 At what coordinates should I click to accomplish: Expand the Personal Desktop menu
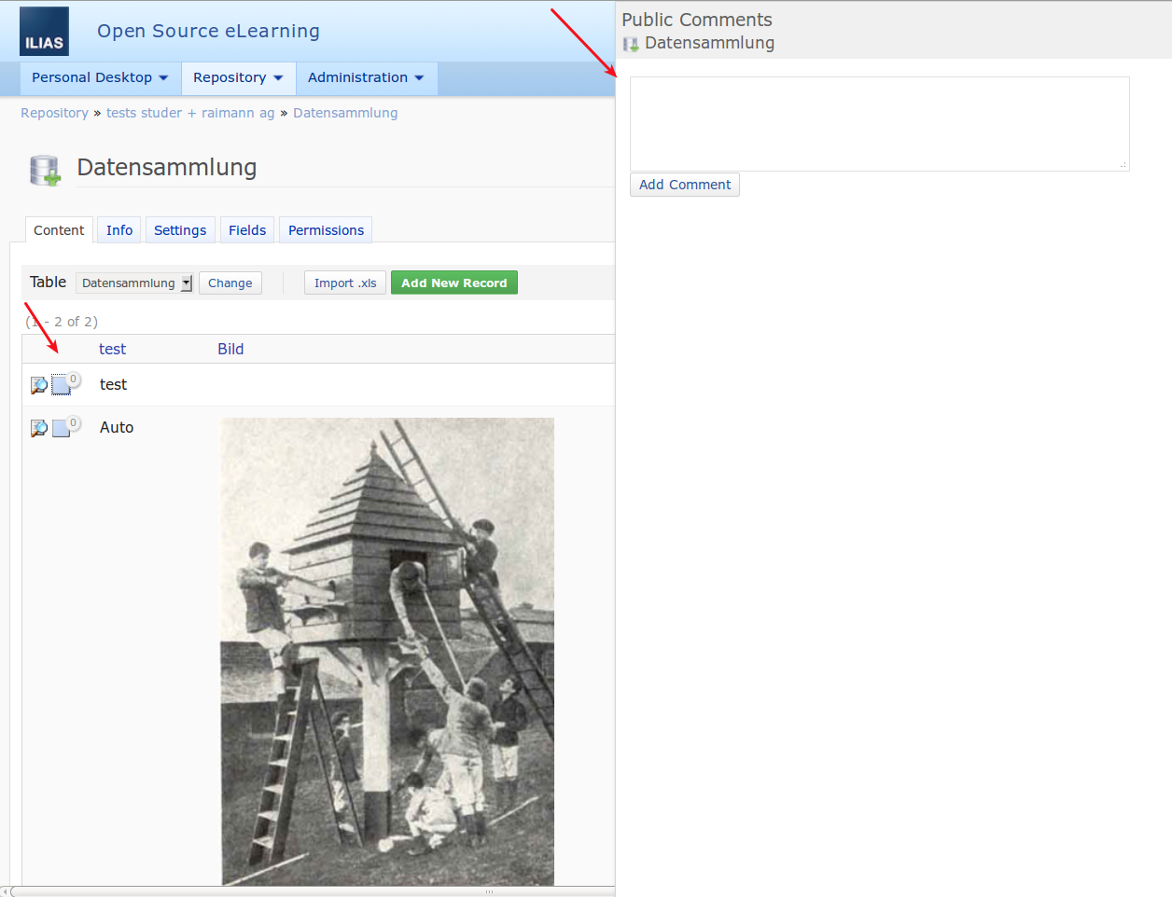click(100, 77)
